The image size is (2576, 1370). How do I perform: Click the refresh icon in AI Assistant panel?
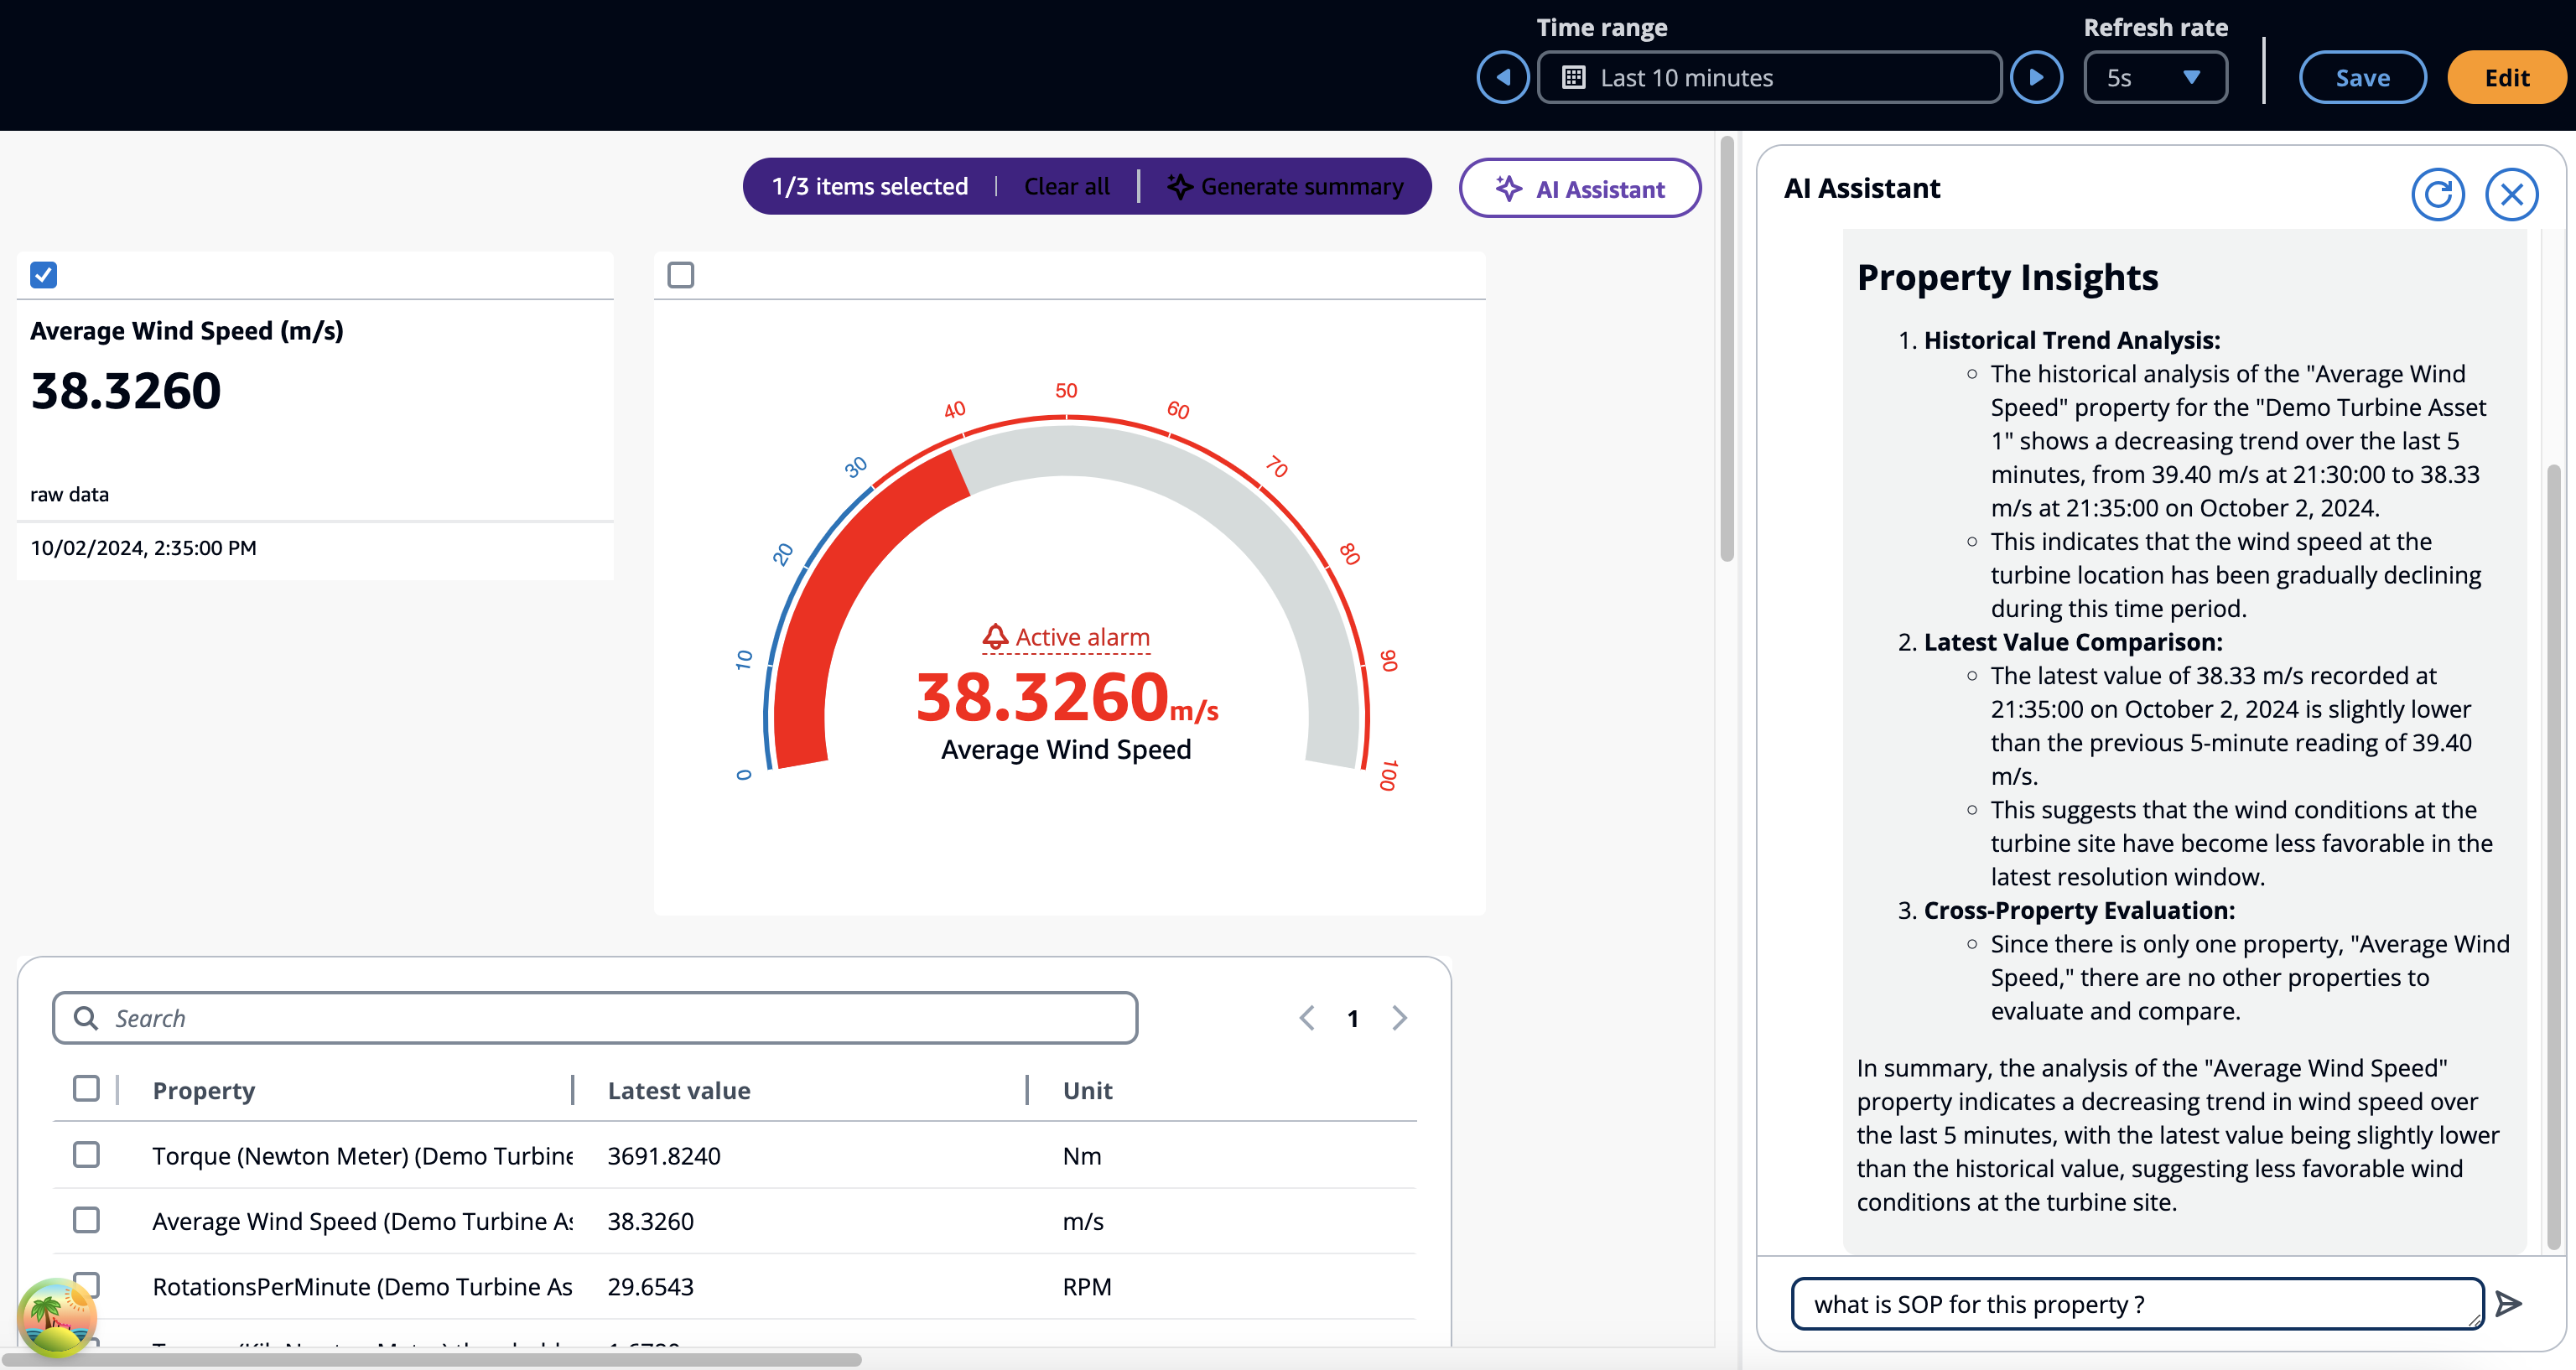2437,194
